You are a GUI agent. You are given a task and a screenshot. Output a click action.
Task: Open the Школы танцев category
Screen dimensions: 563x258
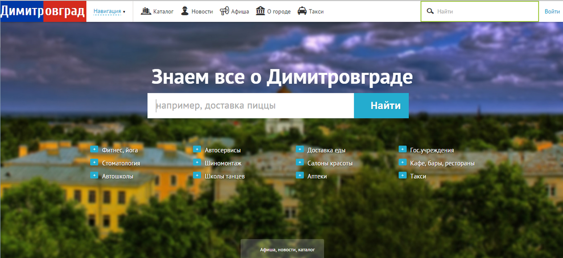[225, 177]
